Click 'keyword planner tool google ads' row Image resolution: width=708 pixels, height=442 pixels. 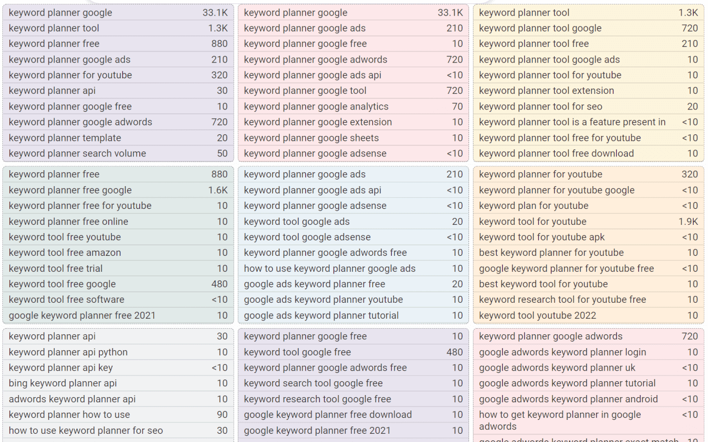[589, 60]
